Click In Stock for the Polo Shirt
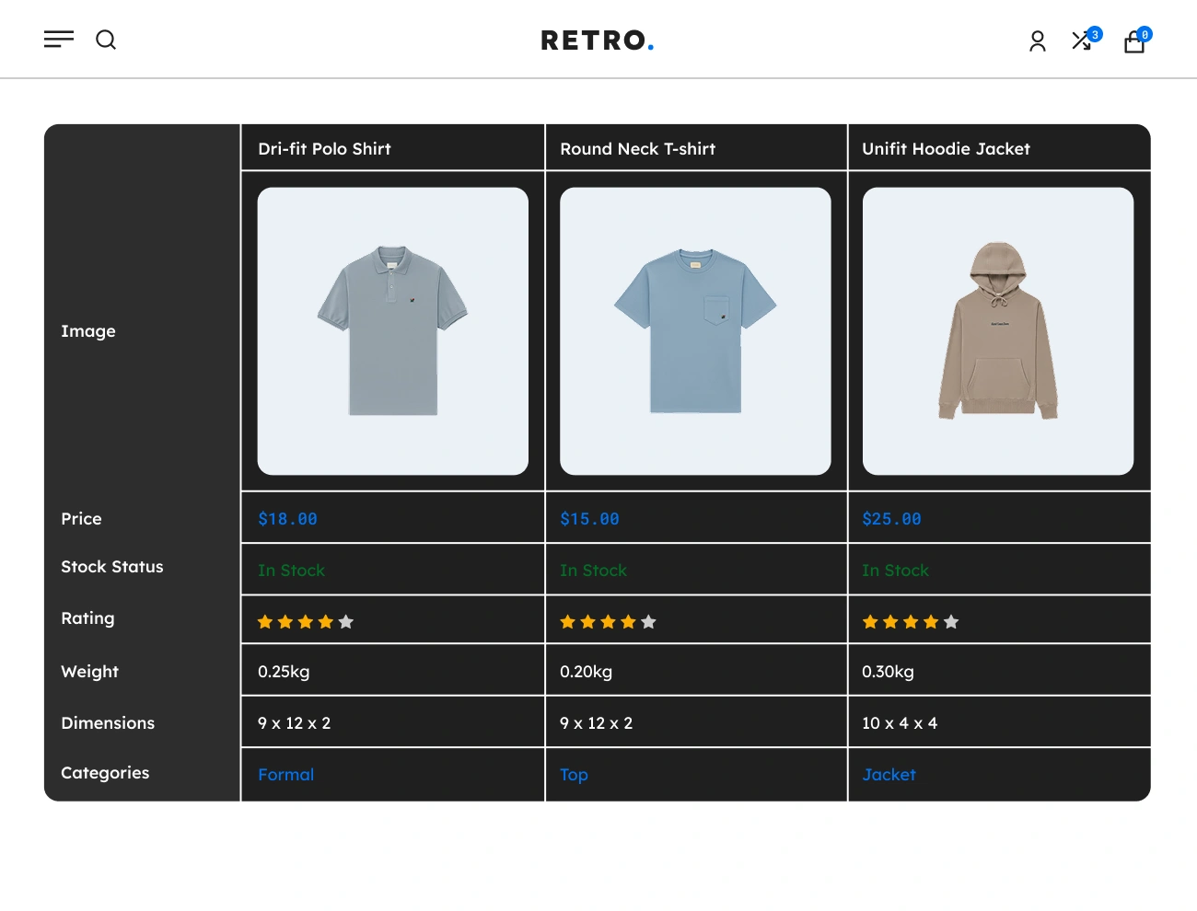 [x=291, y=571]
